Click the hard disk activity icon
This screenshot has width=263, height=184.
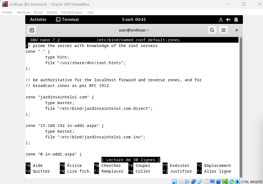(x=174, y=182)
